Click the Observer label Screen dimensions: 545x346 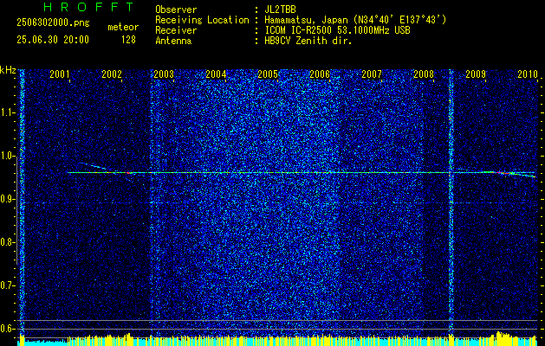pos(176,10)
